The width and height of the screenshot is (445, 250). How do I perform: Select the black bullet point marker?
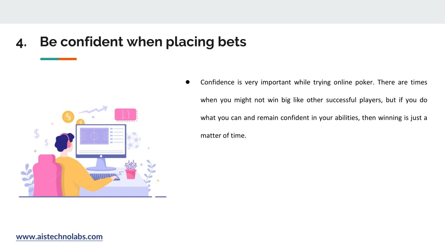coord(188,82)
